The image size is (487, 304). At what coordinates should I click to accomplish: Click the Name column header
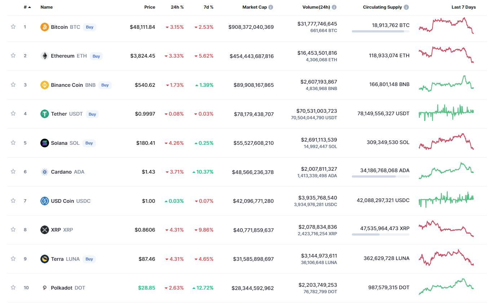click(47, 7)
